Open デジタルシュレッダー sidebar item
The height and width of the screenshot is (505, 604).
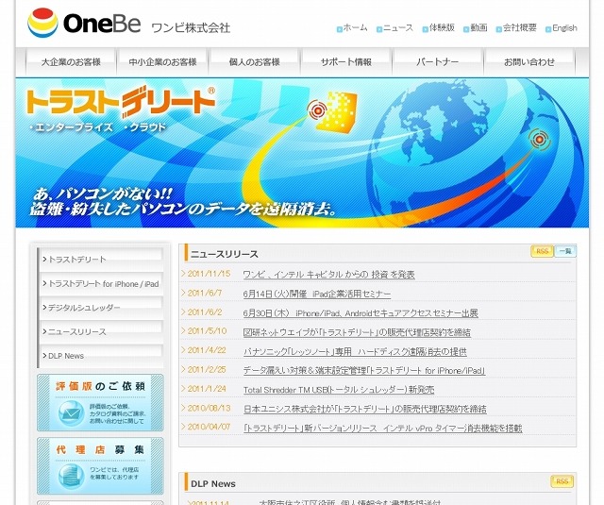tap(101, 308)
